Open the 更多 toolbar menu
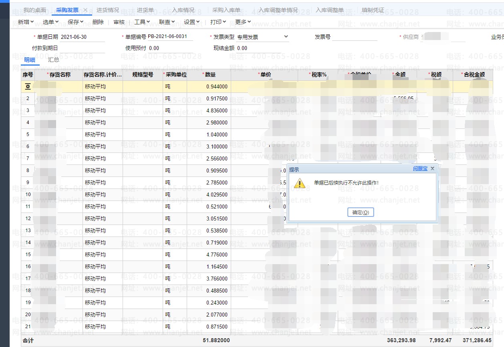The width and height of the screenshot is (504, 347). [x=243, y=22]
